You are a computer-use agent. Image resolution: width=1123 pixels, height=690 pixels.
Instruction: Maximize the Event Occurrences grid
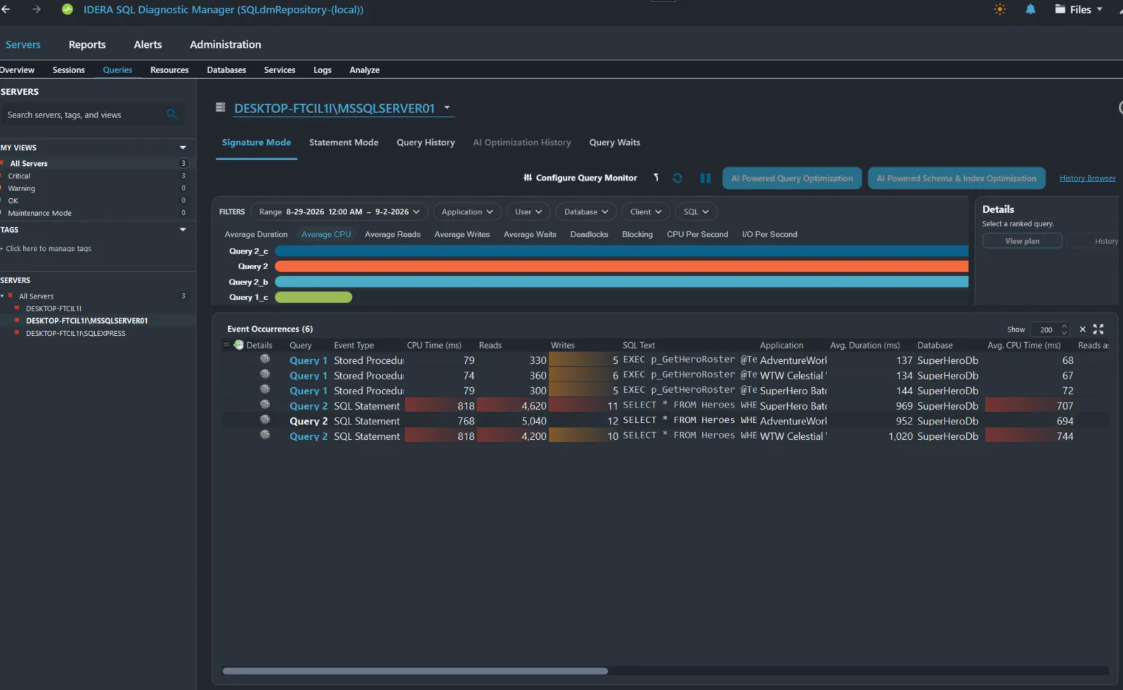[1098, 329]
